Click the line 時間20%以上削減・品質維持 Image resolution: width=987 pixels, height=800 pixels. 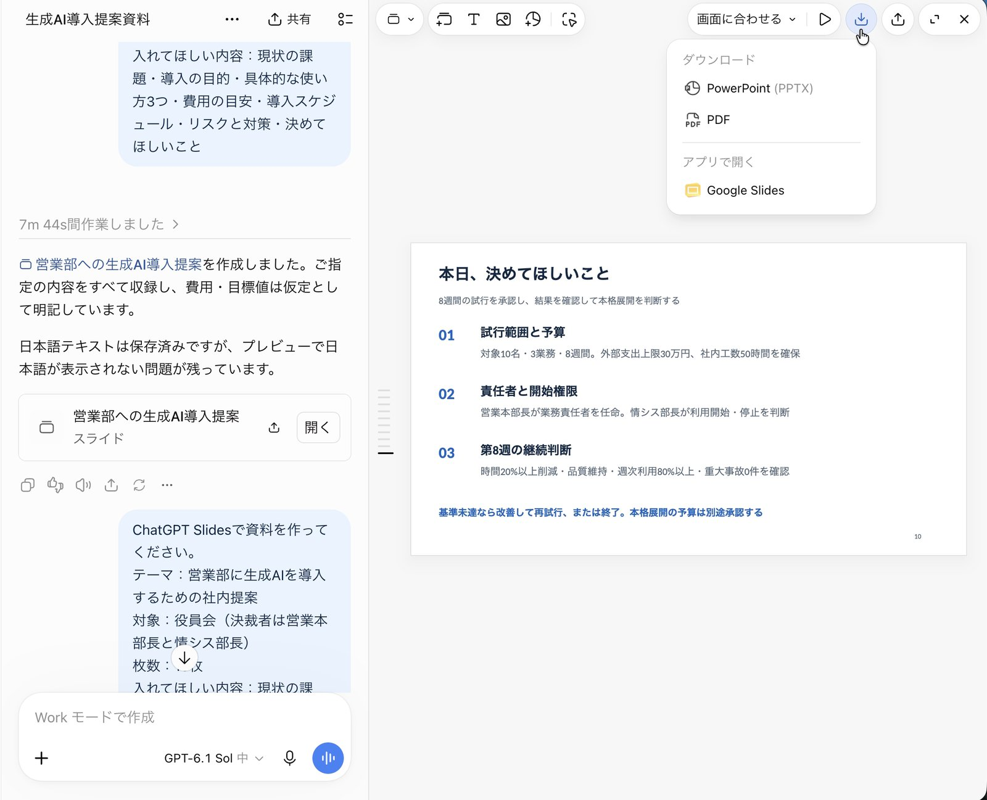[635, 471]
